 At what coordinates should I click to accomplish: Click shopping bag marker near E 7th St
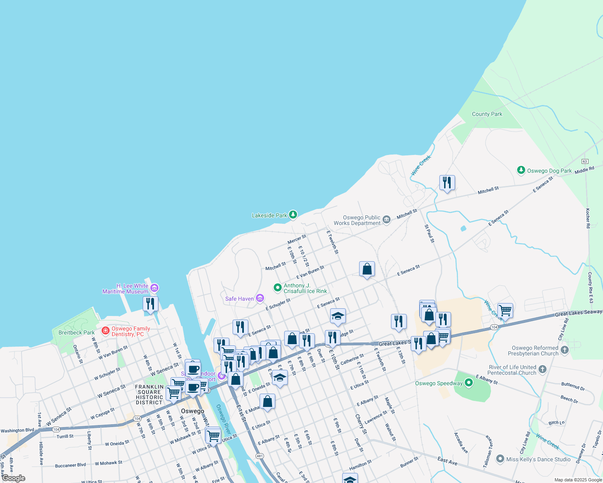pyautogui.click(x=292, y=339)
